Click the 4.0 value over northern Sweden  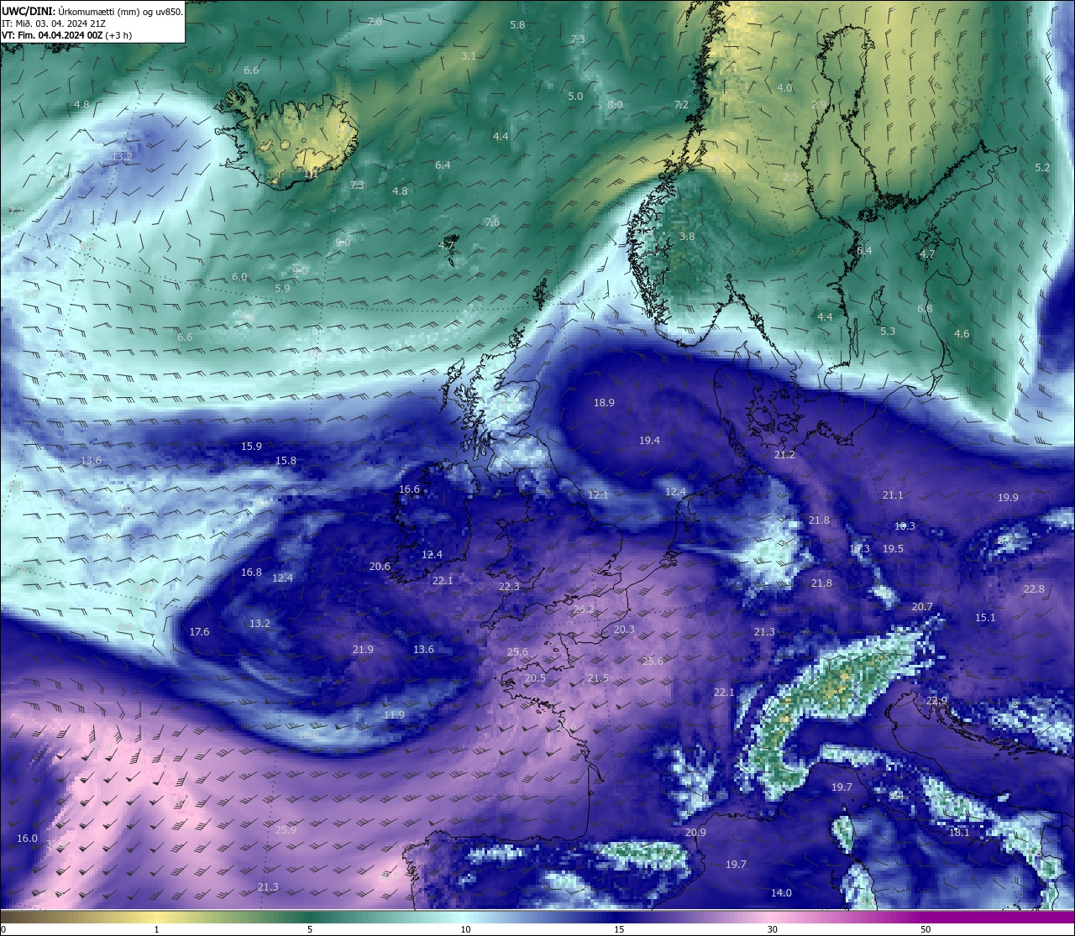tap(784, 88)
